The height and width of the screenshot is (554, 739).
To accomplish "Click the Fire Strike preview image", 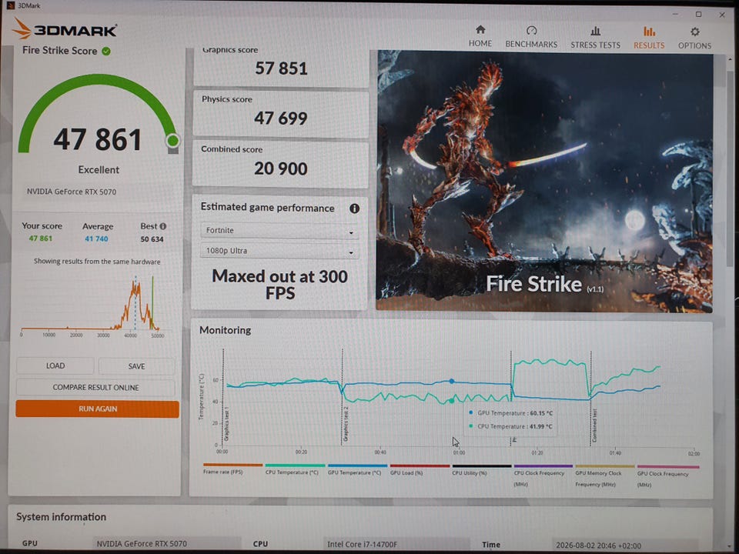I will point(544,182).
